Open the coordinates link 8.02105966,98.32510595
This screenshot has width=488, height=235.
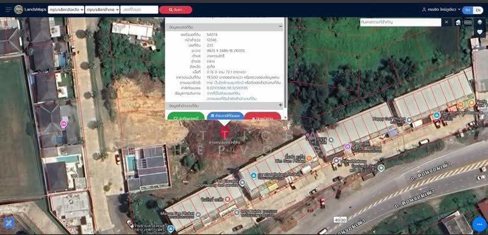[x=227, y=88]
